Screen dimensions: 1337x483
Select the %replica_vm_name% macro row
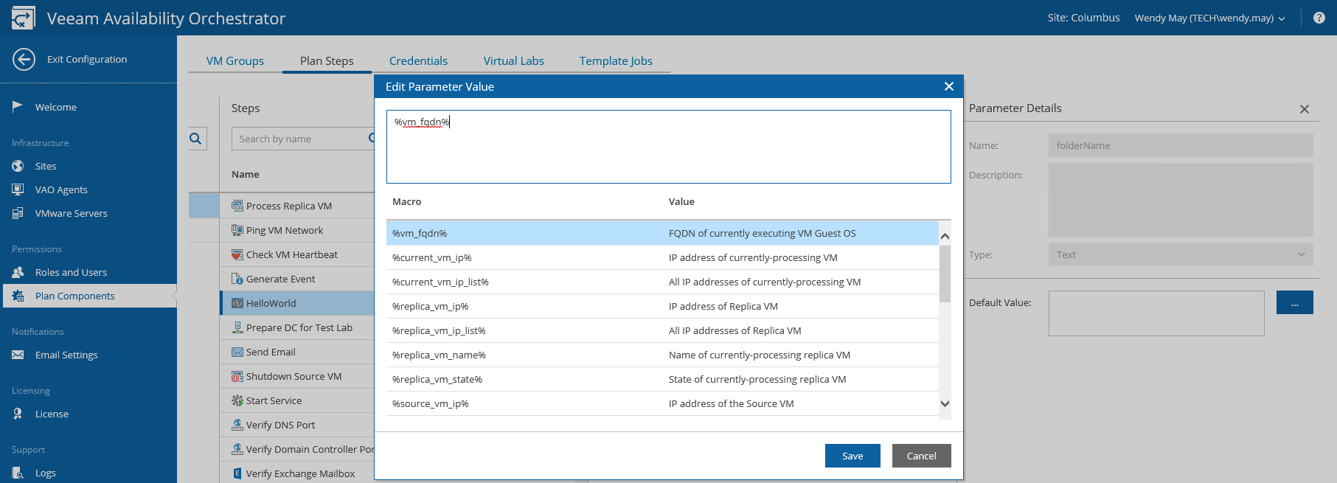tap(662, 355)
